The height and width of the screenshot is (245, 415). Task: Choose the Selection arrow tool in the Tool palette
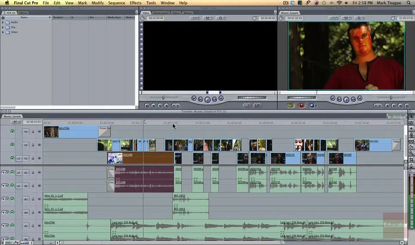(x=412, y=116)
